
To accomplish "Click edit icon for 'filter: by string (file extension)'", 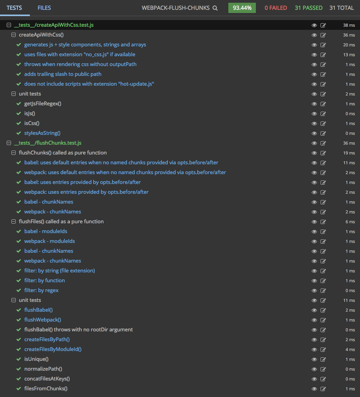I will click(x=323, y=271).
